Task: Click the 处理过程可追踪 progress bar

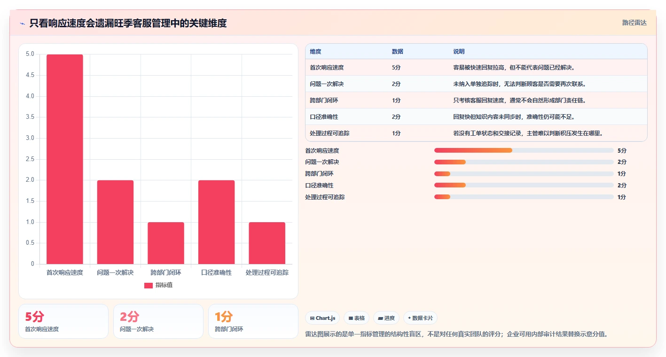Action: [524, 197]
